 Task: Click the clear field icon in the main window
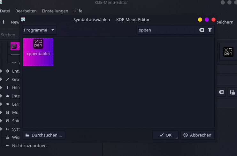click(x=221, y=92)
